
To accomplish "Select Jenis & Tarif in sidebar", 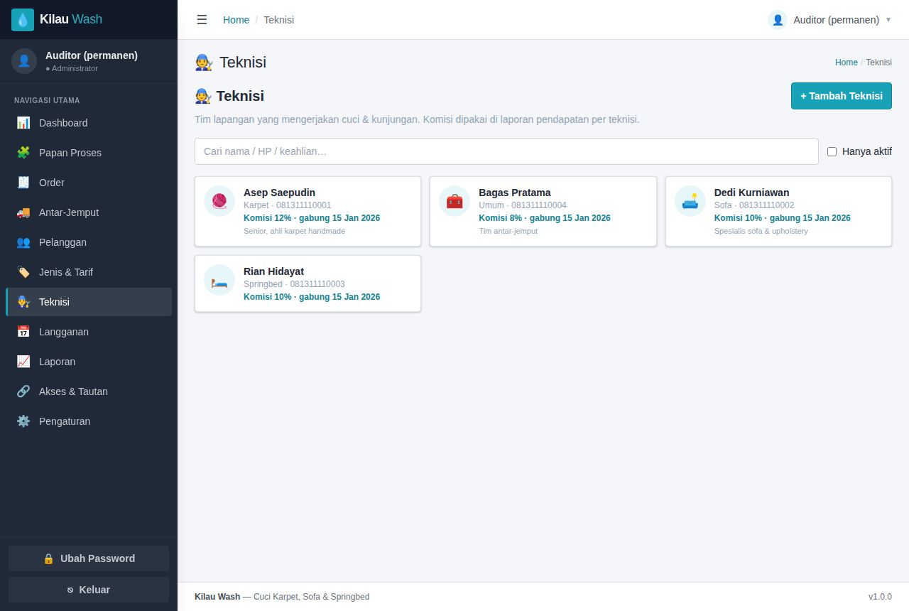I will (89, 272).
